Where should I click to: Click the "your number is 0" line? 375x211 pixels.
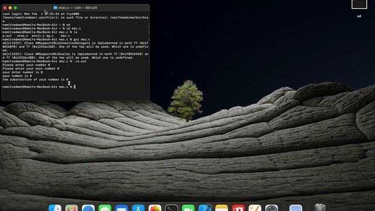click(17, 76)
